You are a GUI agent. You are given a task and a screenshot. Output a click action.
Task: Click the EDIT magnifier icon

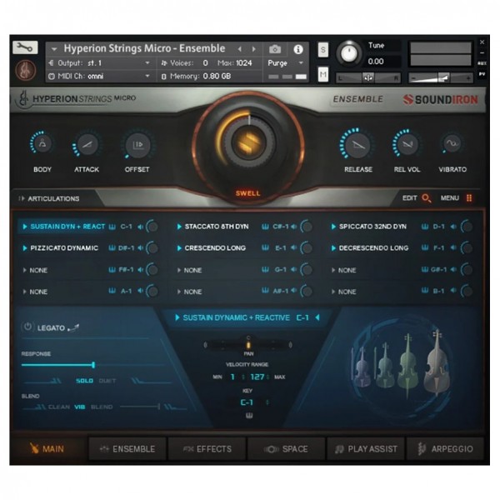(426, 198)
